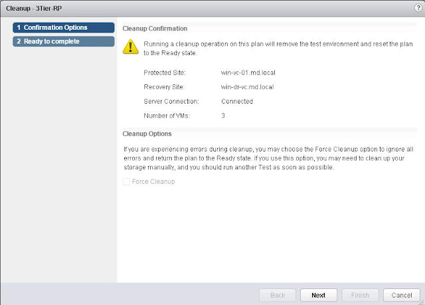The image size is (425, 305).
Task: Click the Back button
Action: tap(278, 295)
